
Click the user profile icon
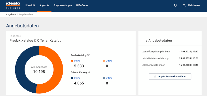[x=184, y=5]
